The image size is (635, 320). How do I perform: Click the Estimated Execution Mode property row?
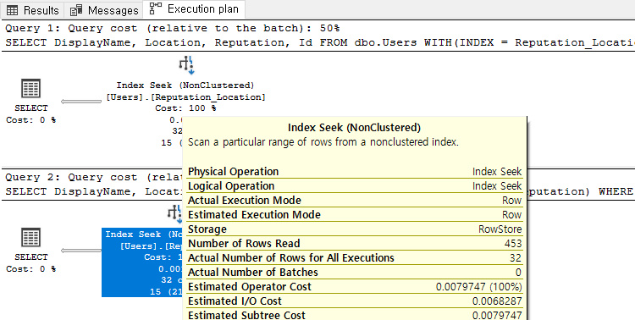coord(355,215)
